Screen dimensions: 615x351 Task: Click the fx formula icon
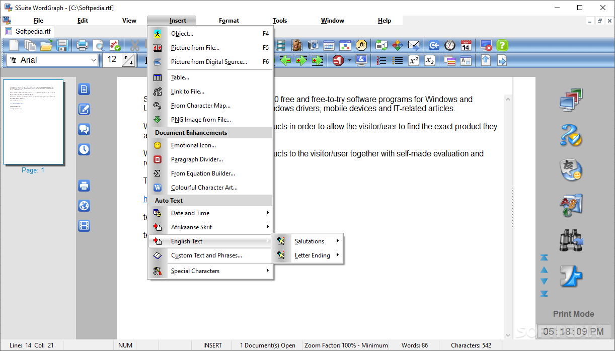pyautogui.click(x=361, y=46)
